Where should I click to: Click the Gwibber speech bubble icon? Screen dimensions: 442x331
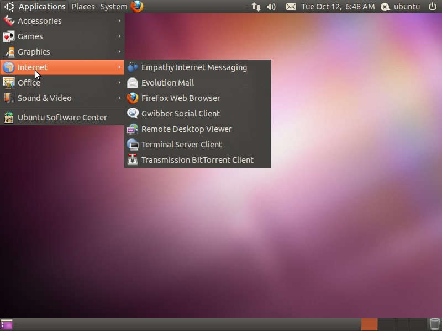133,114
